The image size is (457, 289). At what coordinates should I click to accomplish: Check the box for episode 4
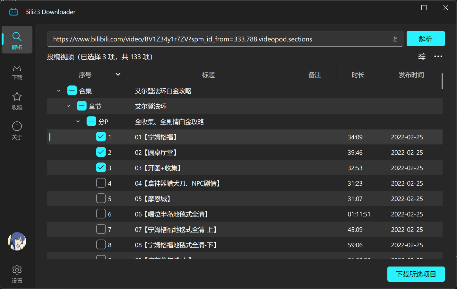point(101,183)
